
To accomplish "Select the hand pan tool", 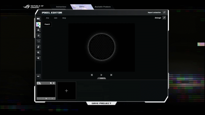I will (x=38, y=47).
